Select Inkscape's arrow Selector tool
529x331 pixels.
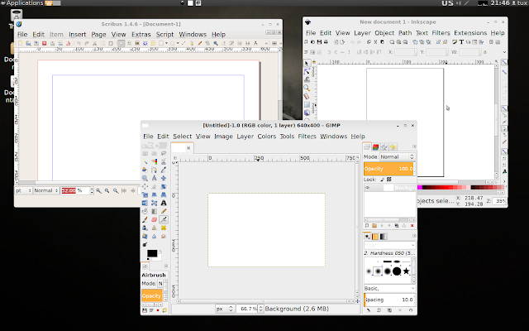[307, 63]
